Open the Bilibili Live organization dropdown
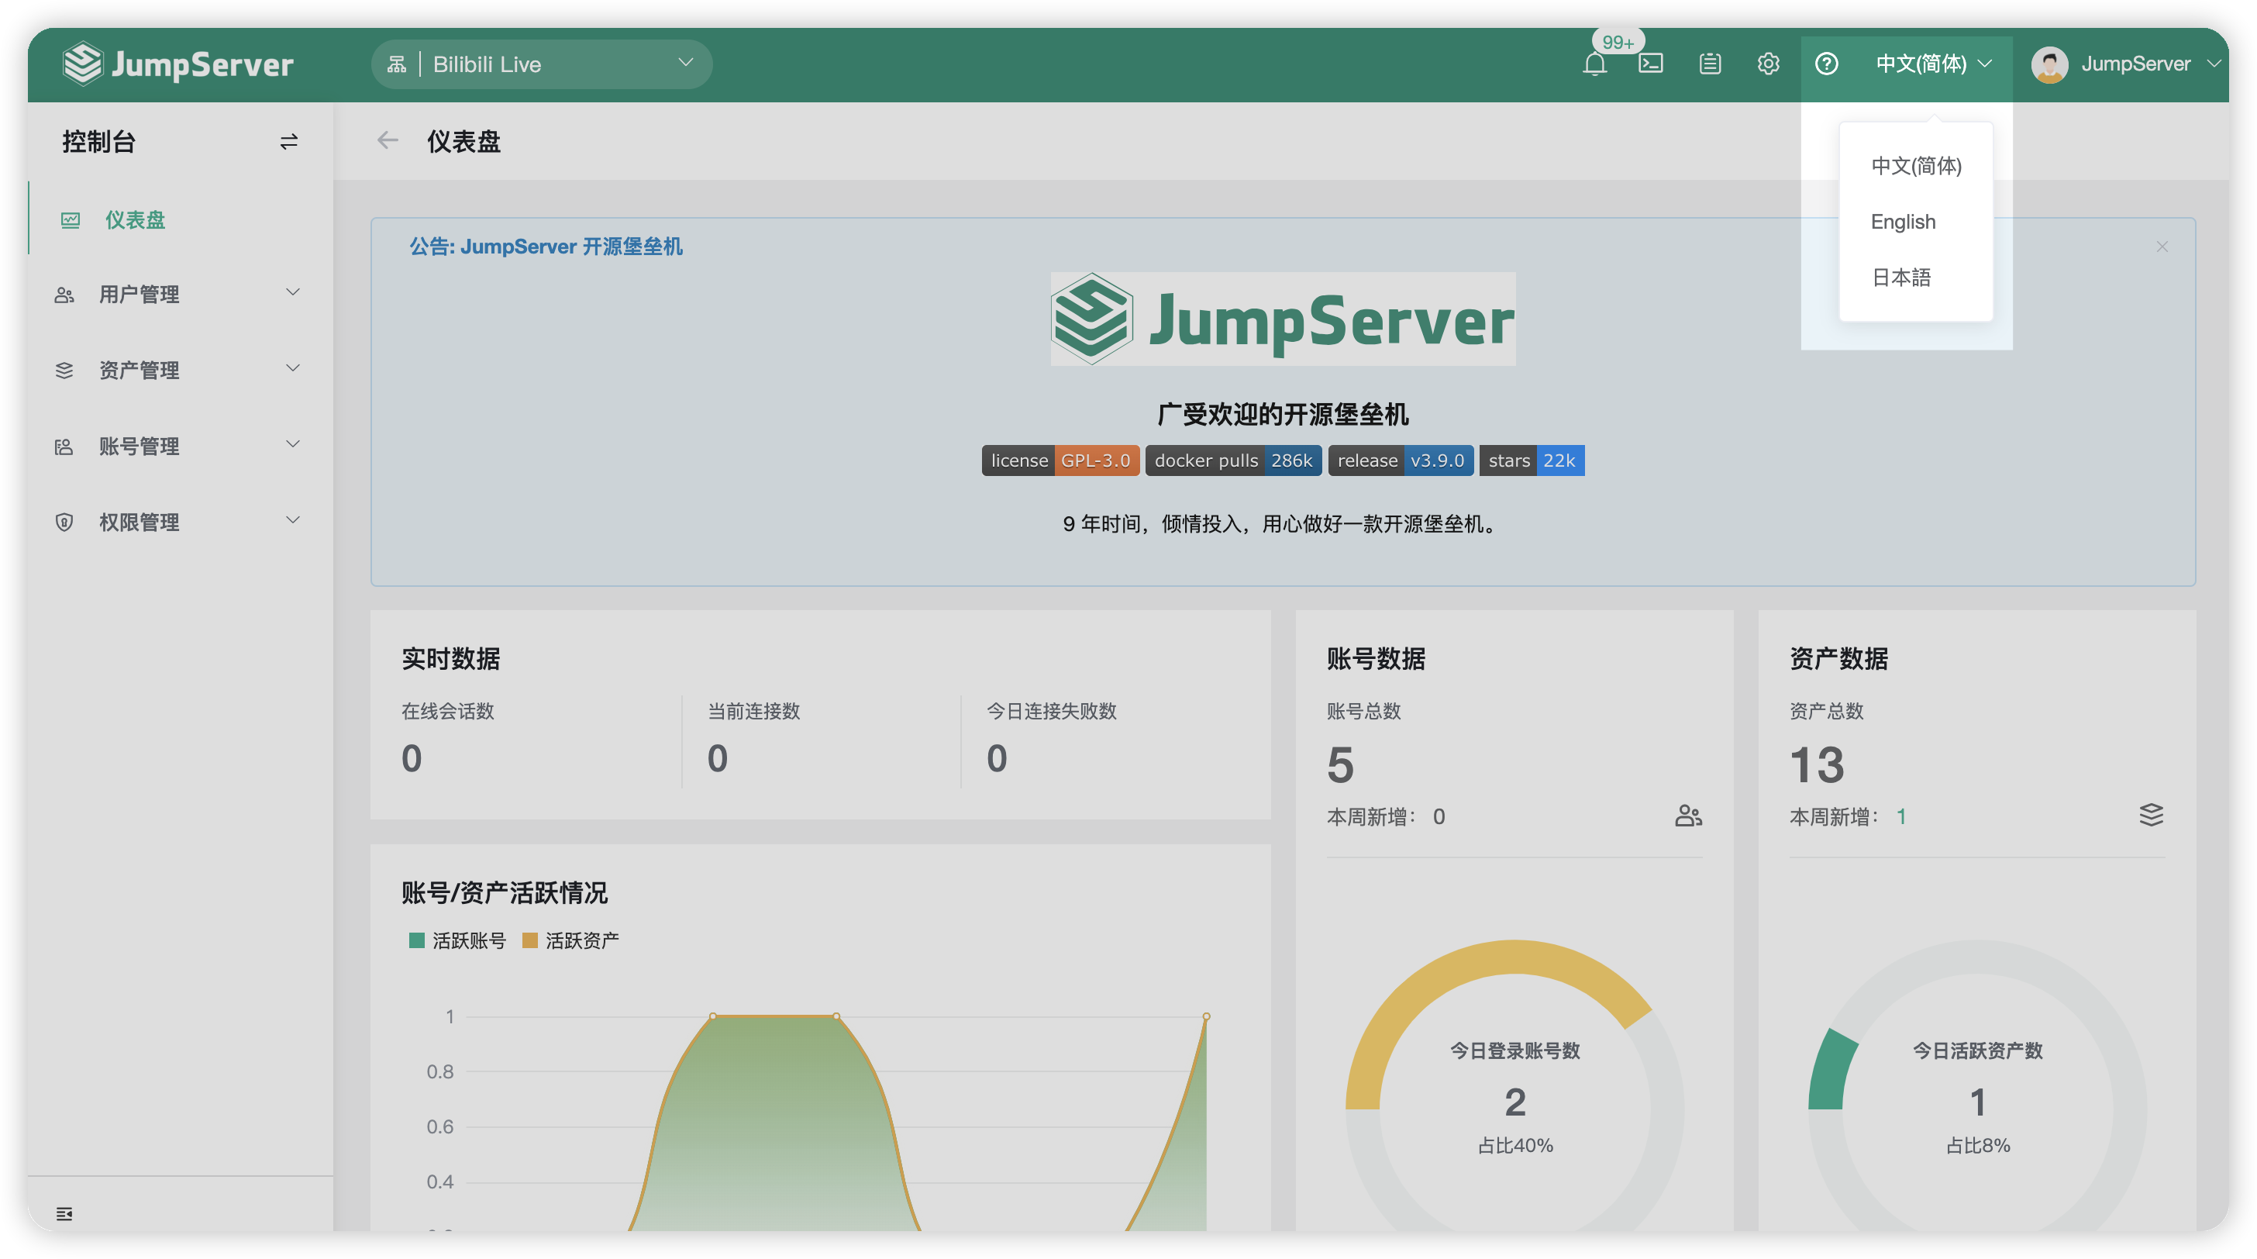 542,64
